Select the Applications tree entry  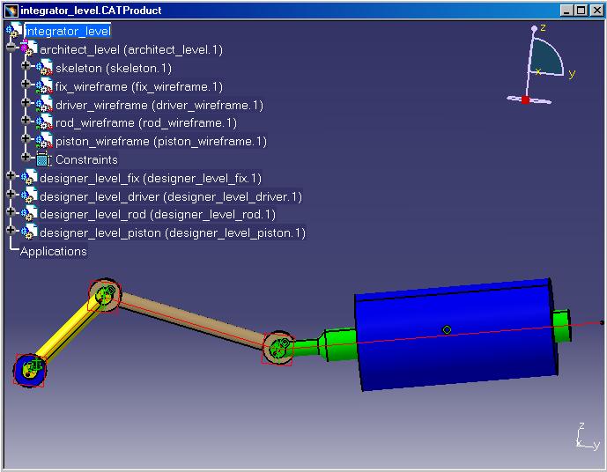pos(54,252)
